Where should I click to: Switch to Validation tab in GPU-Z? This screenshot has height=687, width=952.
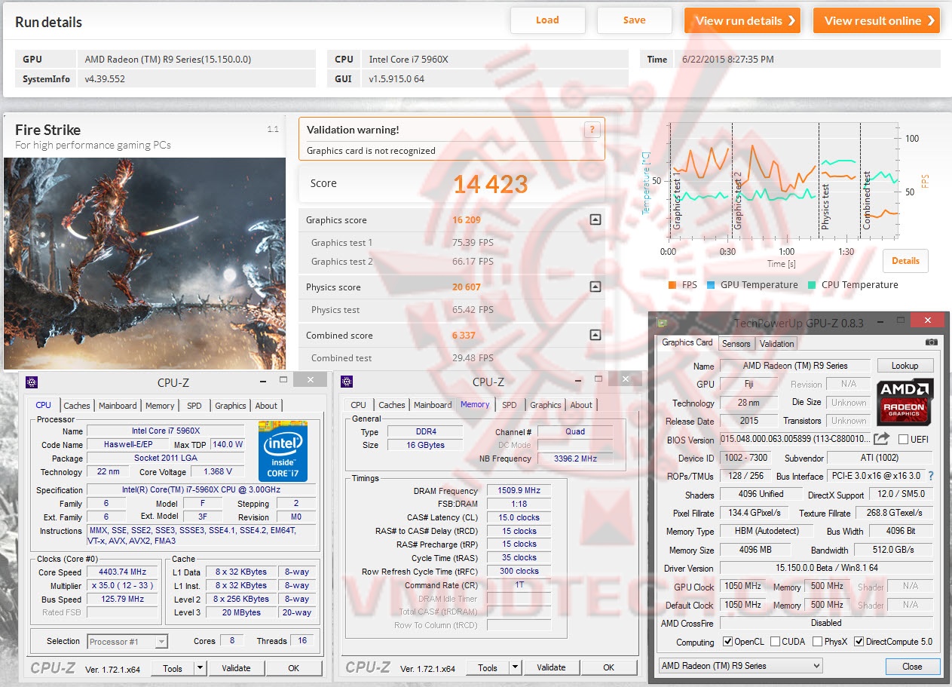click(777, 344)
